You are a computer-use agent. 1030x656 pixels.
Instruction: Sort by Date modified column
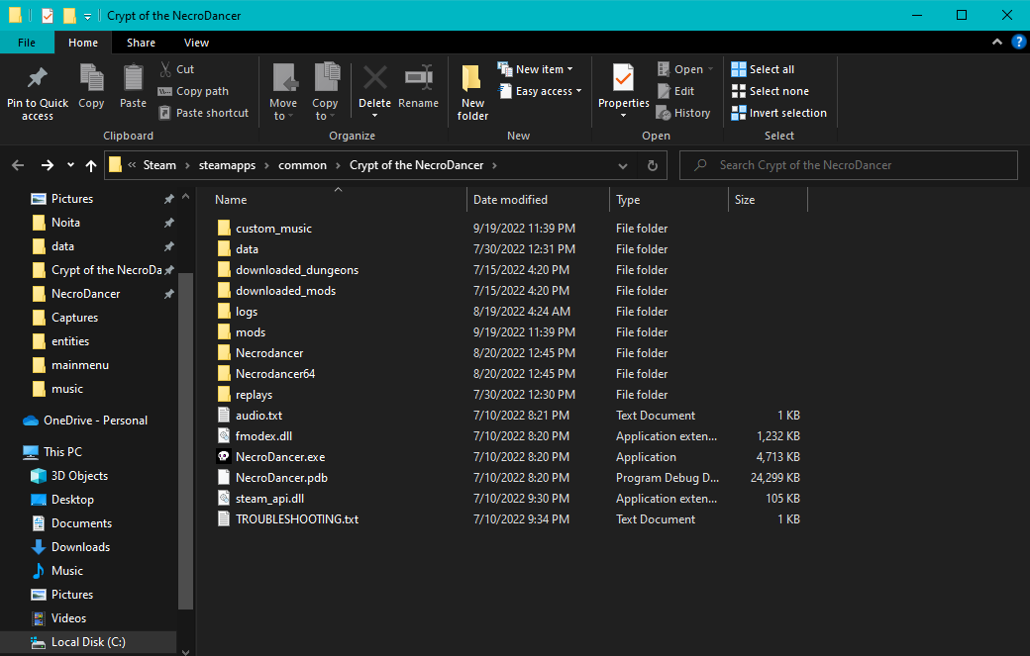coord(538,200)
